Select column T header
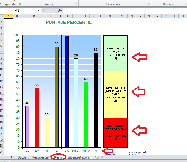187x162 pixels. 174,17
